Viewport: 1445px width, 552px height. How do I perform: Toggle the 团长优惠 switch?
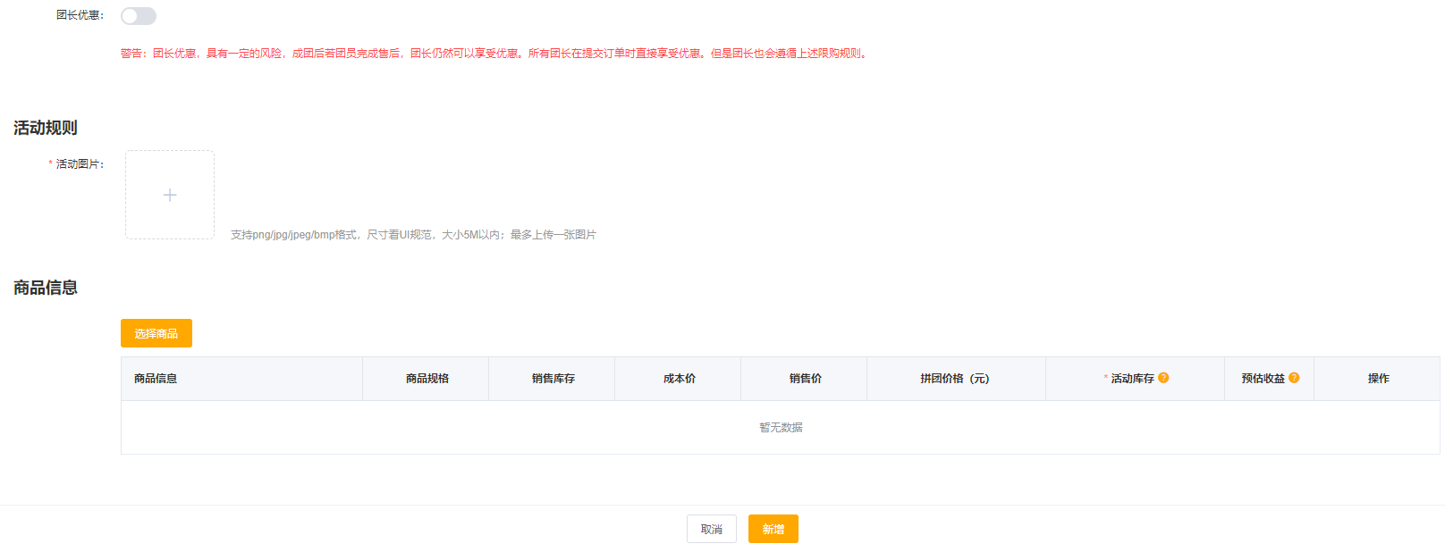(139, 16)
